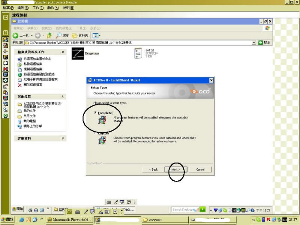The image size is (300, 225).
Task: Open Media Player from the remote quick launch
Action: 36,210
